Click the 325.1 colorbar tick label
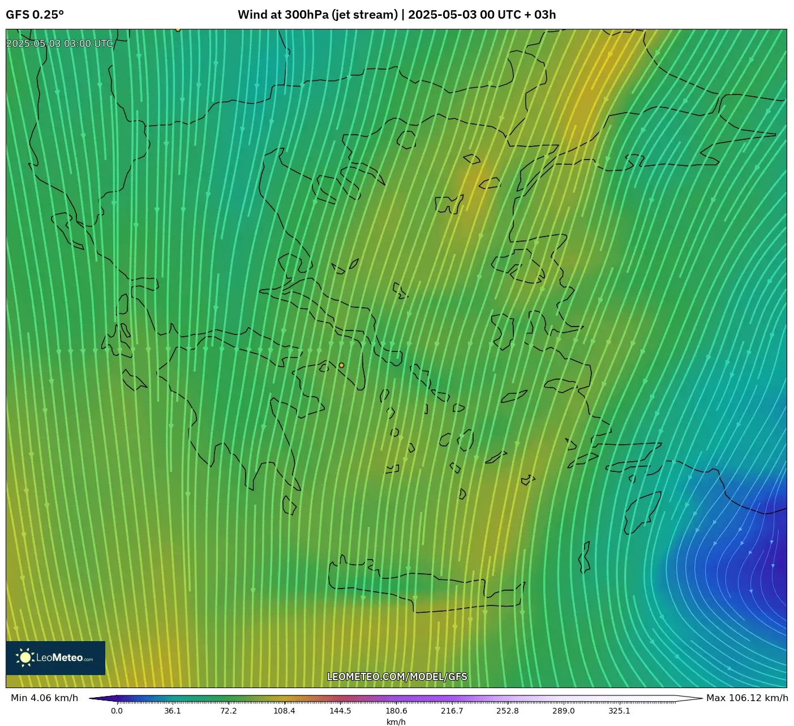 [620, 711]
